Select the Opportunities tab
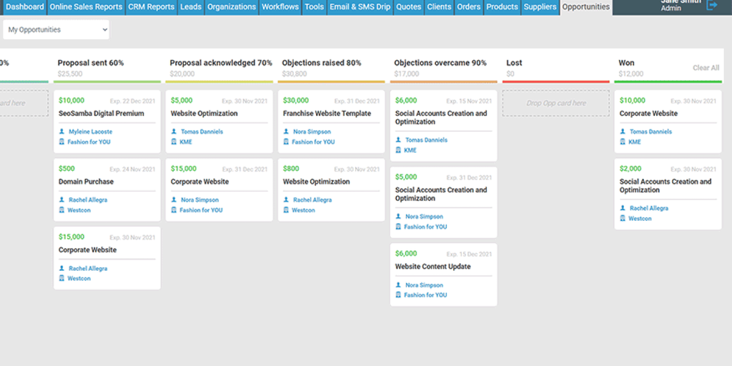Screen dimensions: 732x366 point(586,7)
